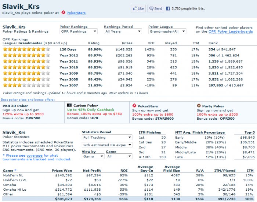This screenshot has width=257, height=202.
Task: Open the View by Game dropdown
Action: [93, 156]
